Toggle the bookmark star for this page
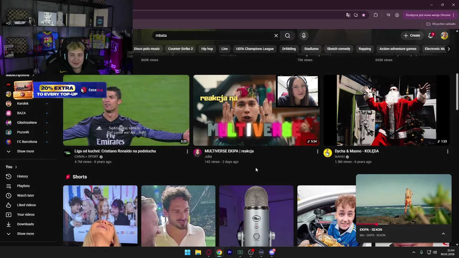 coord(364,15)
